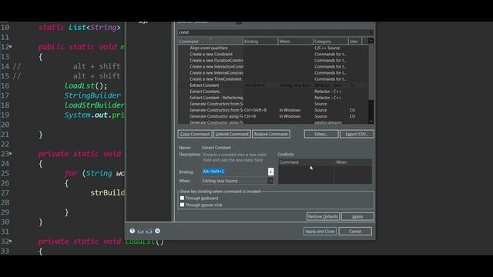
Task: Click the scrollbar down arrow in commands table
Action: point(371,122)
